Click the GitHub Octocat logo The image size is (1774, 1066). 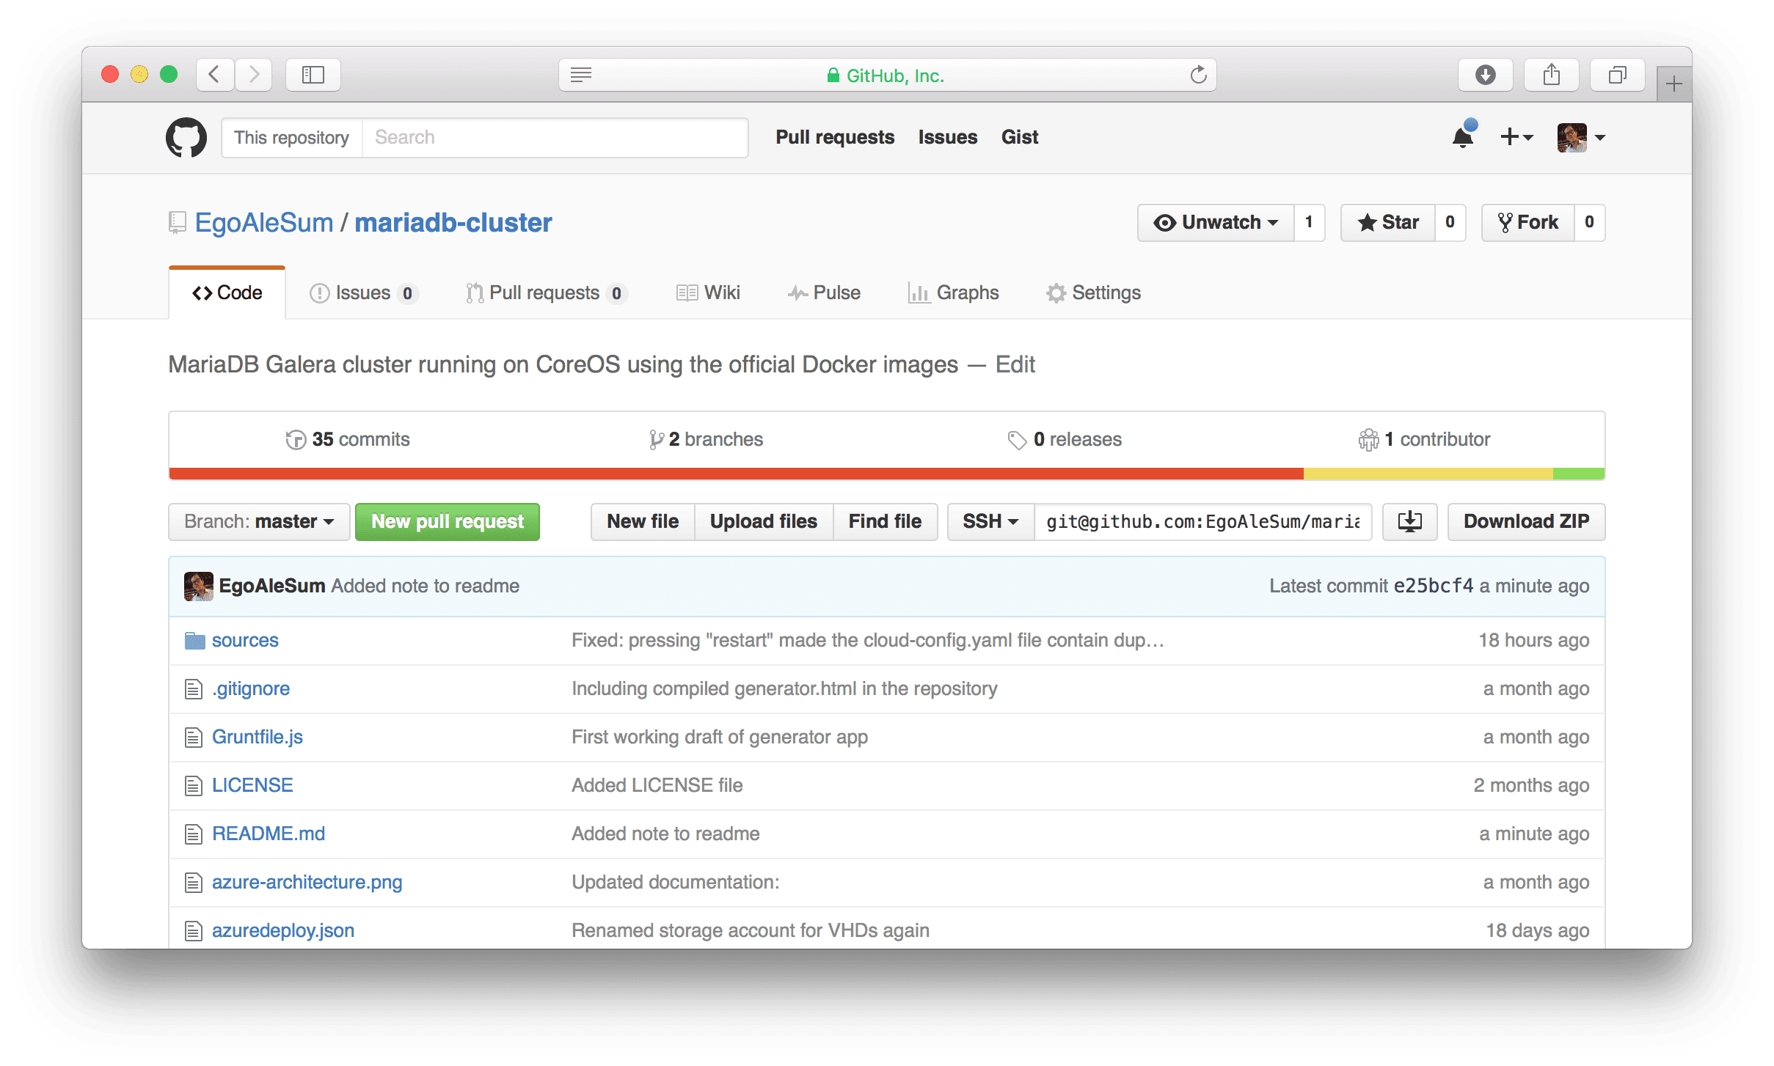[x=186, y=137]
